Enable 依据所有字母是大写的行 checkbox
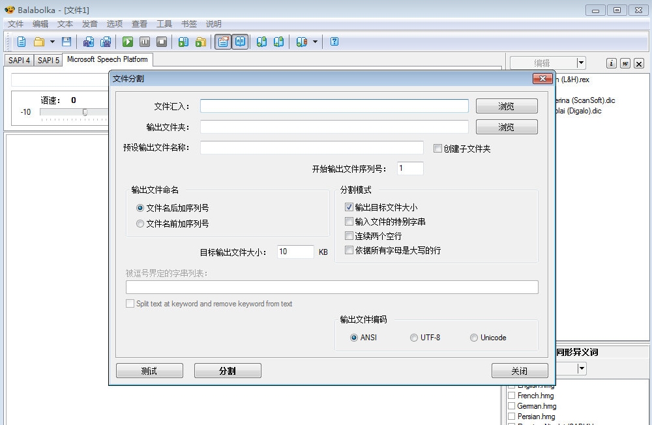 pos(349,250)
